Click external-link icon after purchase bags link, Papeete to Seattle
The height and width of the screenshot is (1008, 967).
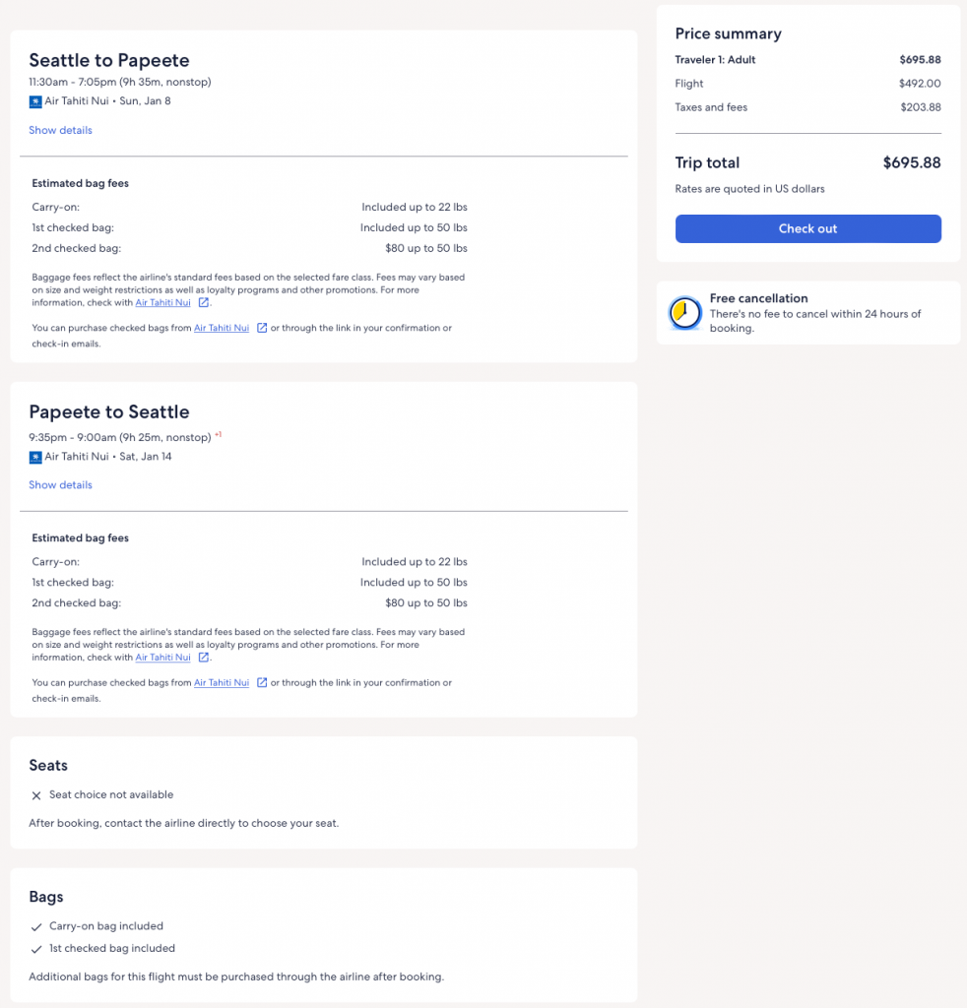coord(262,682)
